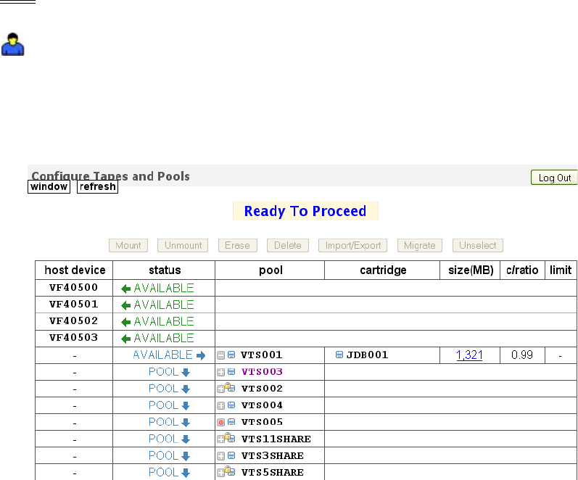This screenshot has height=480, width=578.
Task: Click the user profile icon
Action: (12, 44)
